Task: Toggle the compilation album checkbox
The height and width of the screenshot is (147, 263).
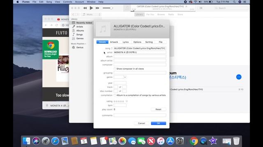Action: [x=115, y=95]
